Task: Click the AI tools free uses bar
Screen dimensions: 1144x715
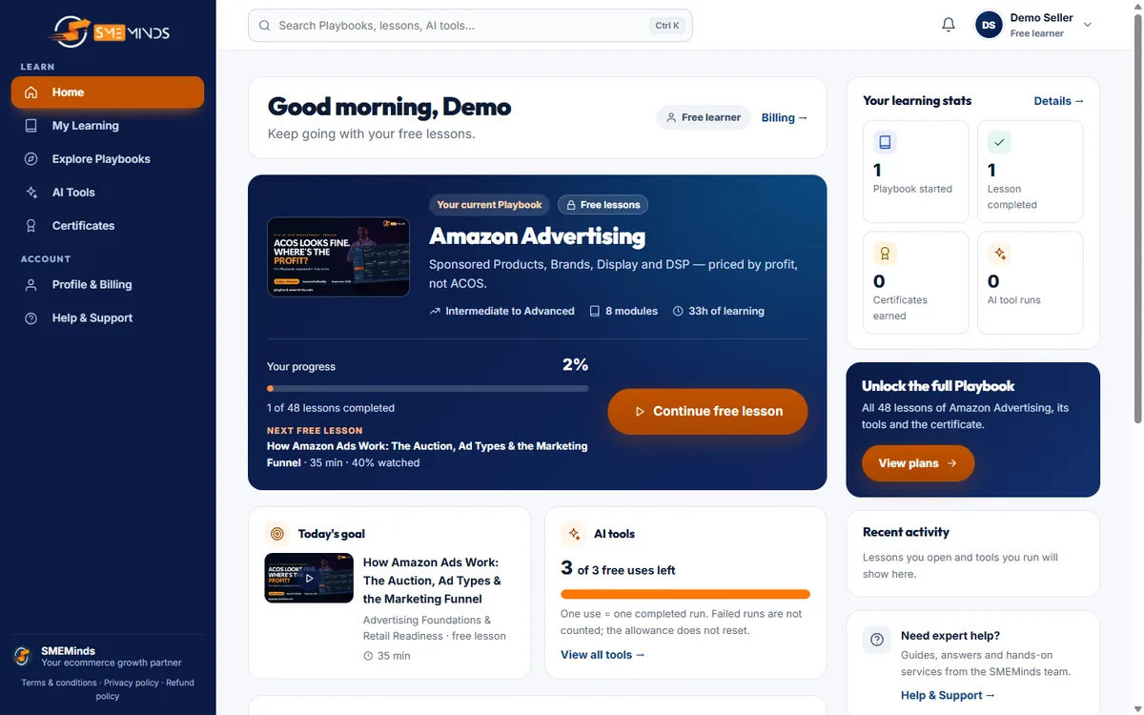Action: click(x=685, y=594)
